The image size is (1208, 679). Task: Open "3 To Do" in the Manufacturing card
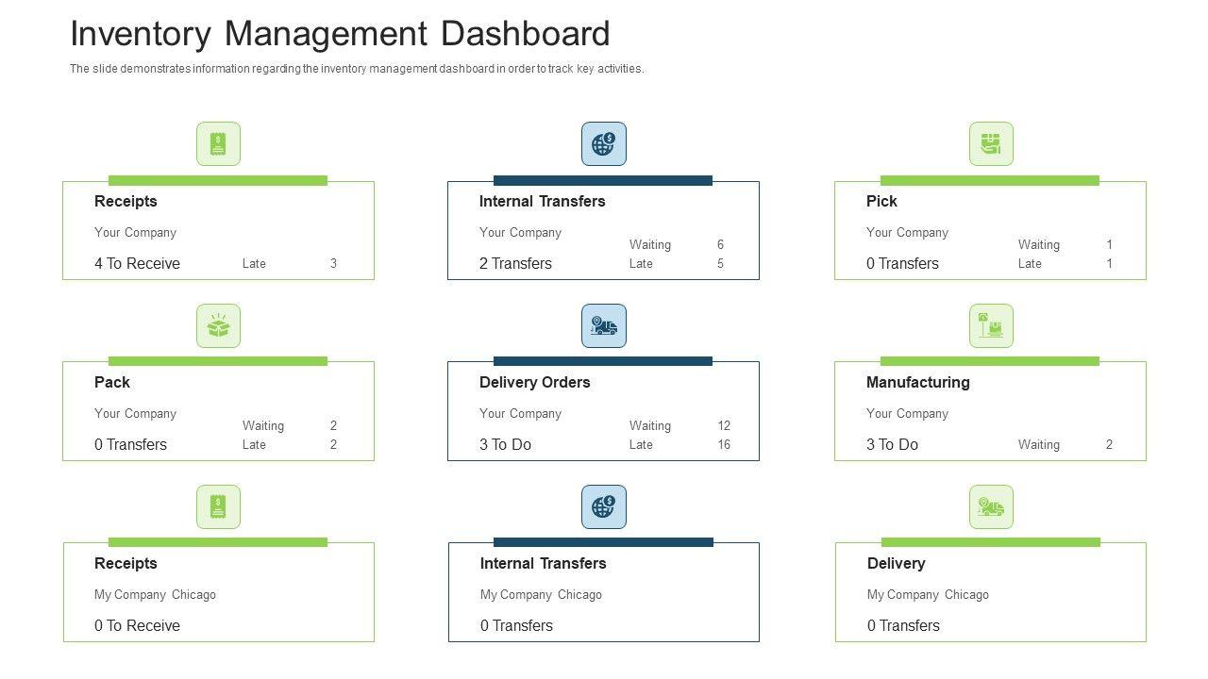pyautogui.click(x=892, y=445)
